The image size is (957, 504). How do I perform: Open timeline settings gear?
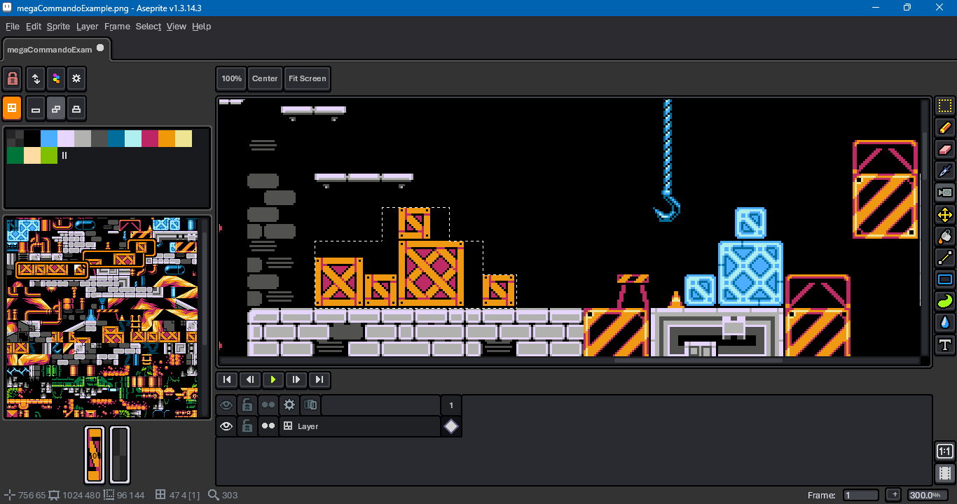[x=289, y=405]
